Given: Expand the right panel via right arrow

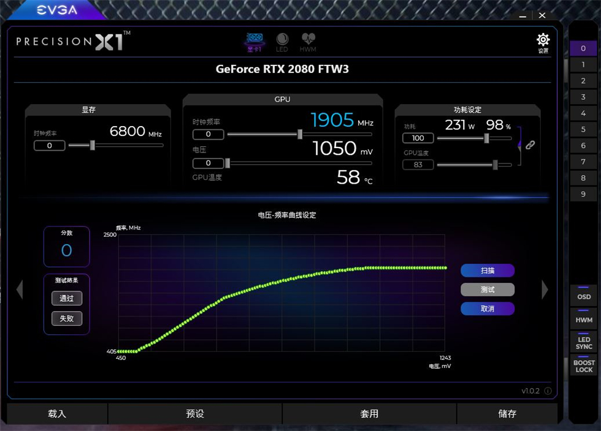Looking at the screenshot, I should point(545,290).
